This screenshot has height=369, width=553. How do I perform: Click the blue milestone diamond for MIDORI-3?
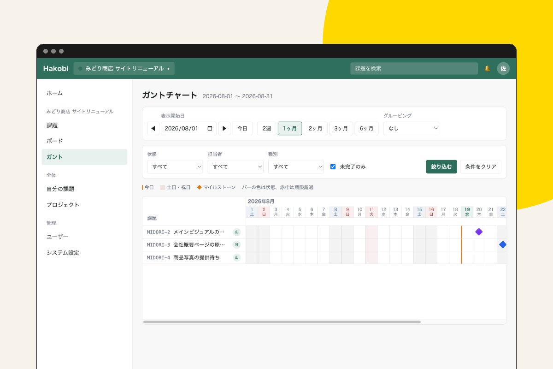pos(503,244)
